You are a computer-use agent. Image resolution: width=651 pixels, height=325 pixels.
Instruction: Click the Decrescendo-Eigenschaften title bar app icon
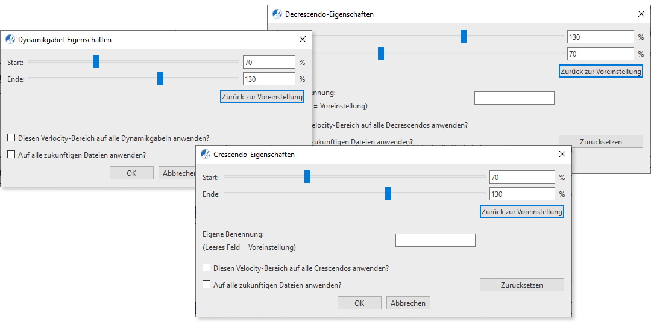click(277, 14)
